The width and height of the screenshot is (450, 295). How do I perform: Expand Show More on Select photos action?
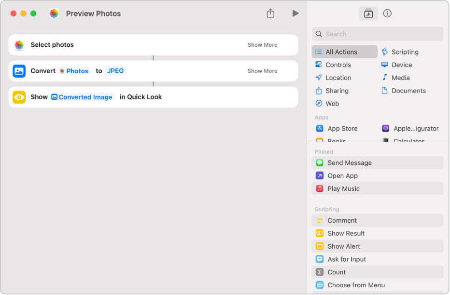pyautogui.click(x=262, y=45)
